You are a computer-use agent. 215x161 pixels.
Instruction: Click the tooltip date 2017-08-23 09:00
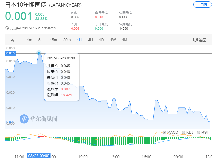point(62,58)
